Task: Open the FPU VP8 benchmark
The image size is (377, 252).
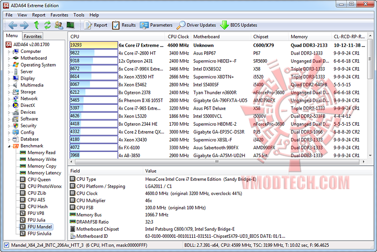Action: click(x=36, y=213)
